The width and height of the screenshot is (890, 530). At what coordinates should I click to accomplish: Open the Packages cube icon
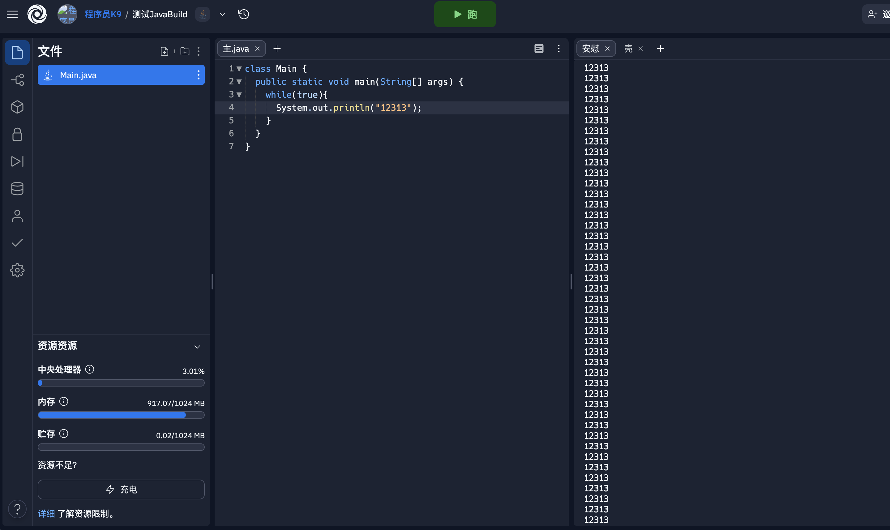click(17, 107)
